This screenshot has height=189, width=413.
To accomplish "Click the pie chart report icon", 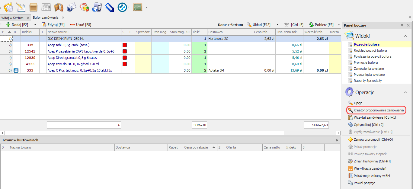I will (84, 7).
